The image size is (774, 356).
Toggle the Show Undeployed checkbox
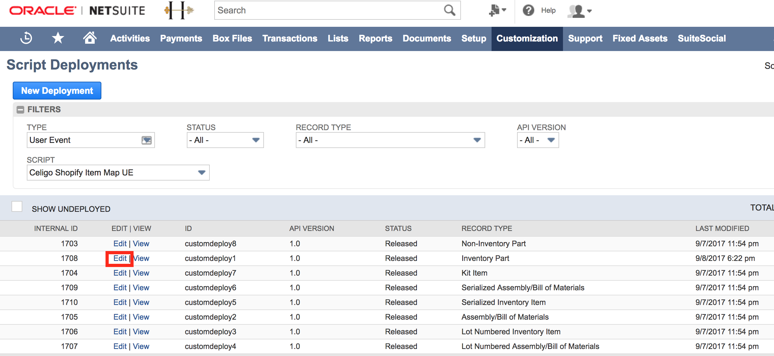[x=17, y=206]
